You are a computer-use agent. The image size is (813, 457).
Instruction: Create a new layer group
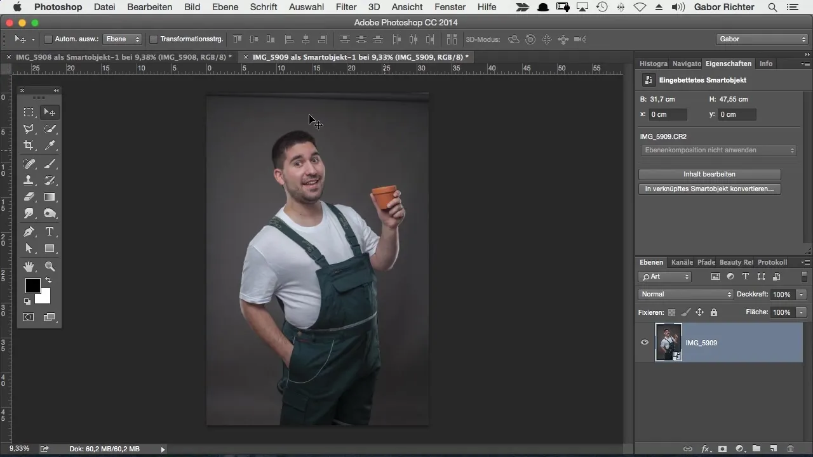756,449
